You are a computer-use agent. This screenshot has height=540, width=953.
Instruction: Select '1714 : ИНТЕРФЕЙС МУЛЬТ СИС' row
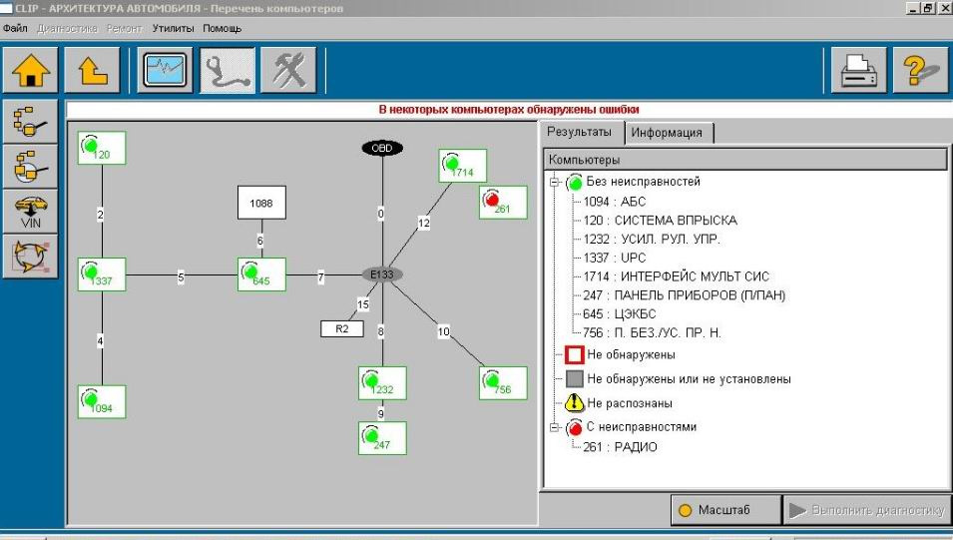coord(677,276)
